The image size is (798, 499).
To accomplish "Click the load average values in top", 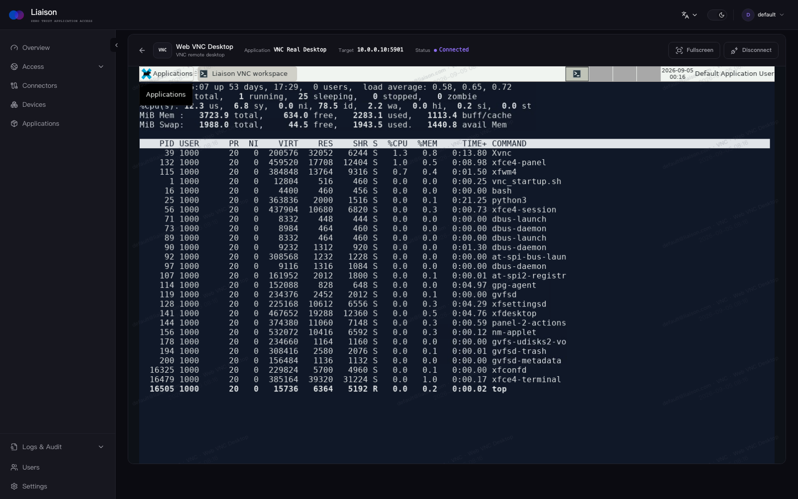I will point(472,87).
